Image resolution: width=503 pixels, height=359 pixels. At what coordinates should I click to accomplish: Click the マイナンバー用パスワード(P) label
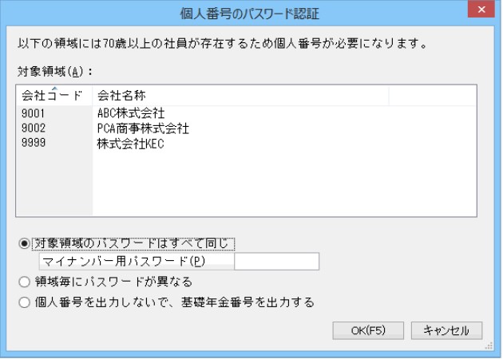click(136, 262)
